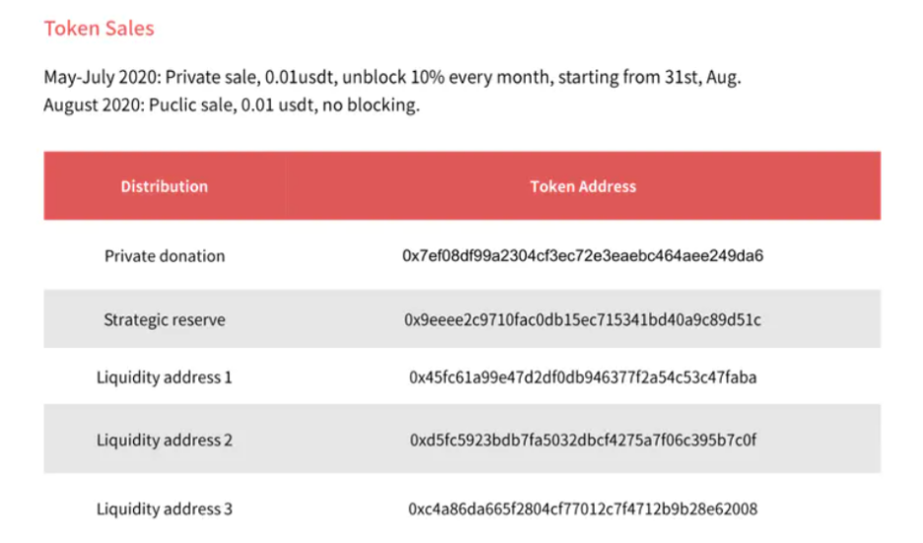The height and width of the screenshot is (543, 923).
Task: Open the 0xd5fc5923bdb7 token address
Action: coord(583,441)
